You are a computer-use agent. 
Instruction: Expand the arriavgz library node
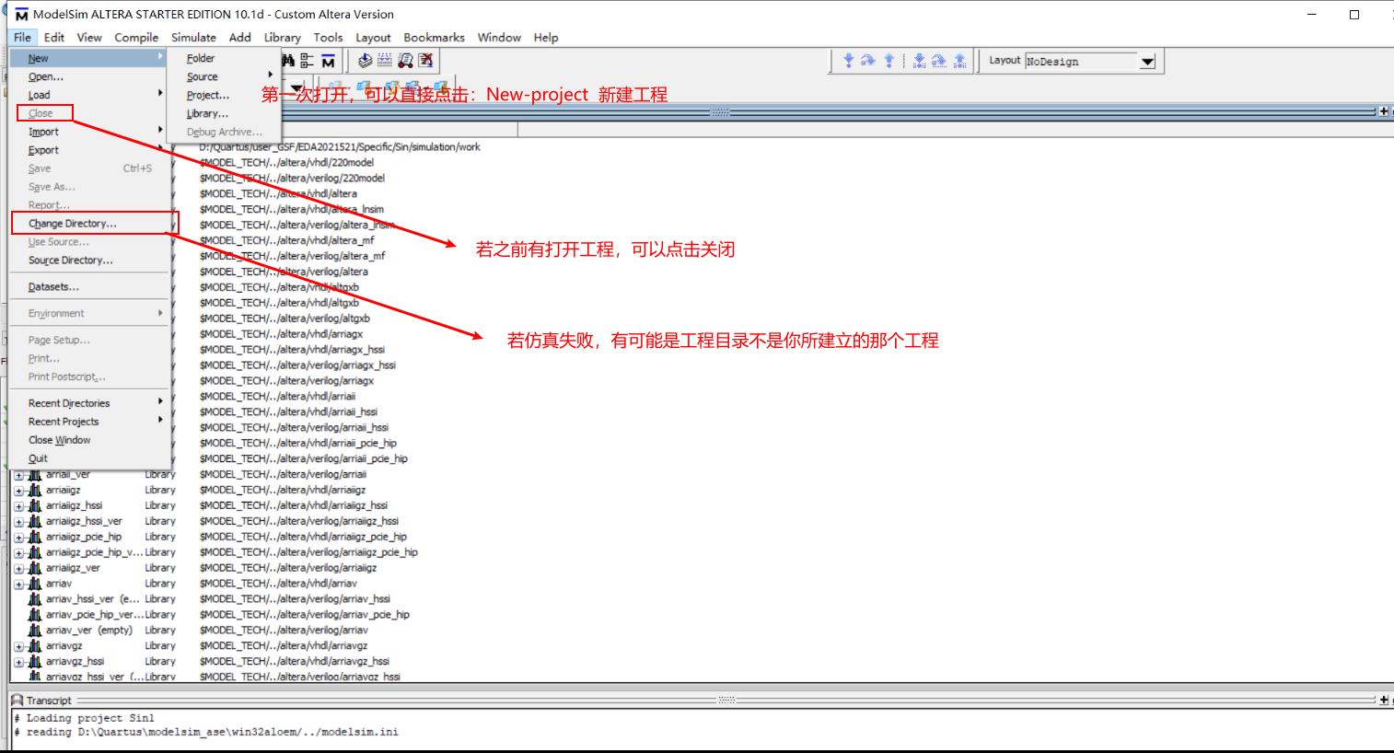[18, 647]
